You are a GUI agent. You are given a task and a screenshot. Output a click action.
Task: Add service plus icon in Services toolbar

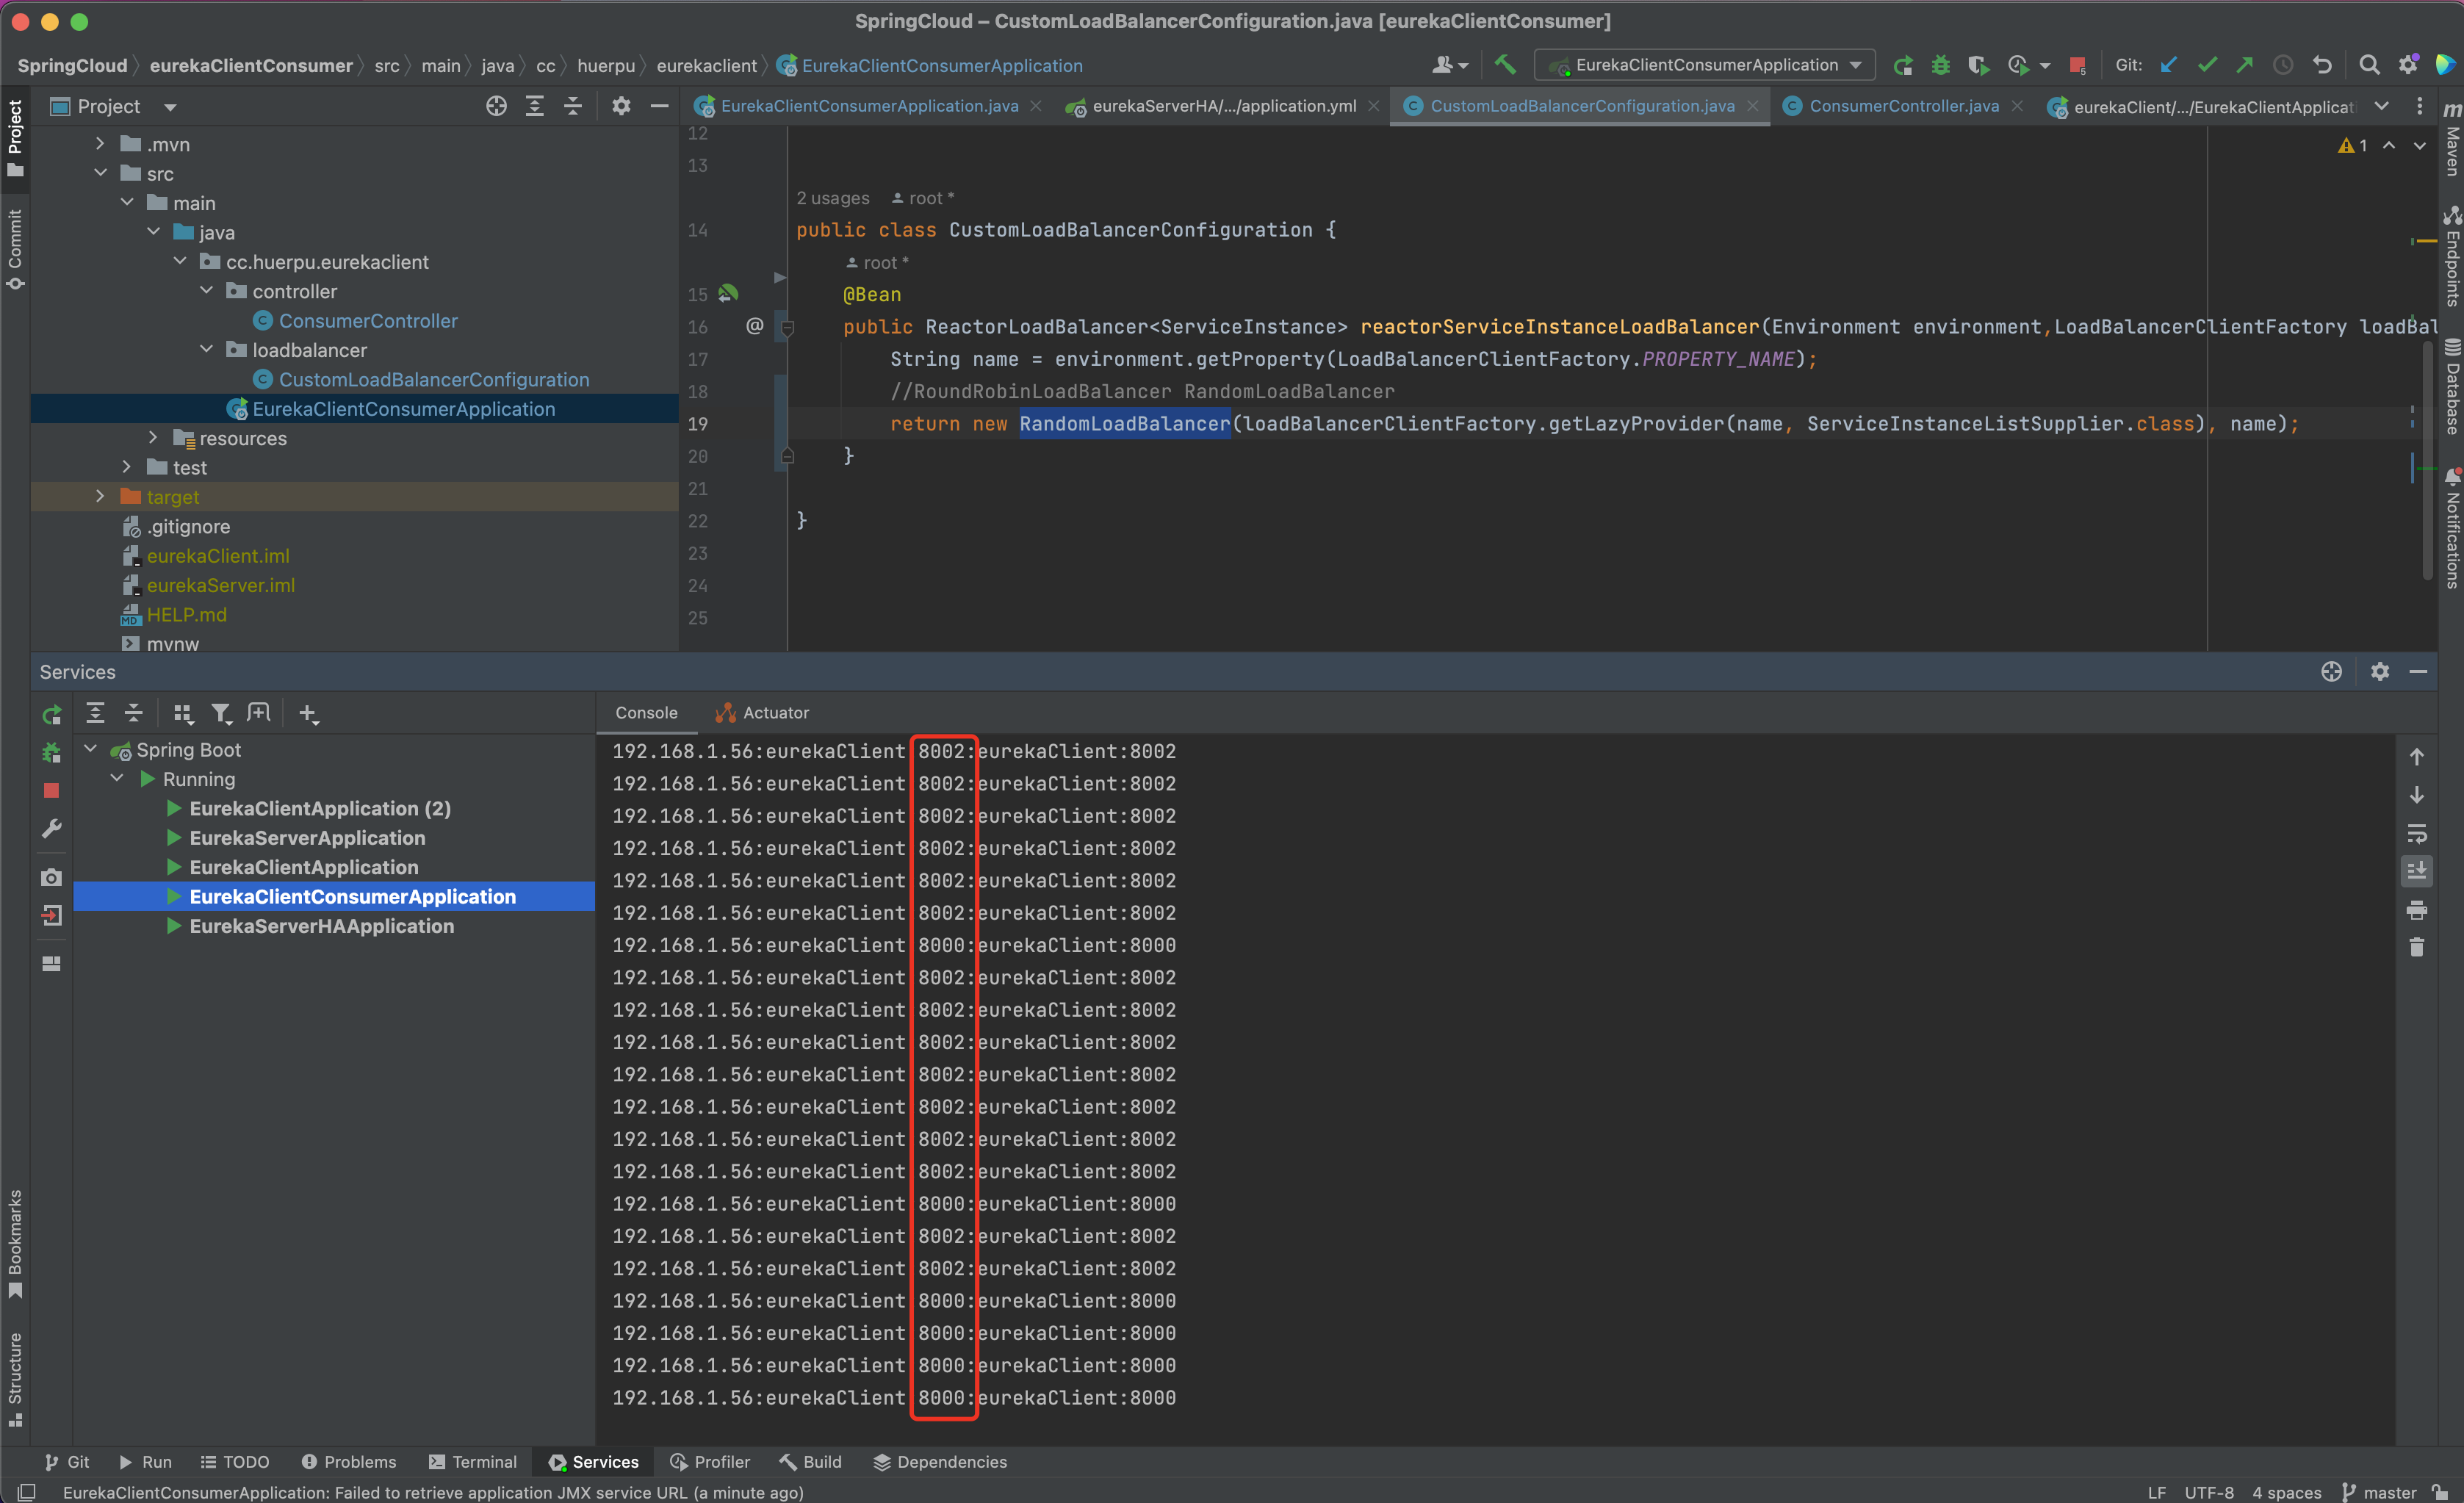pyautogui.click(x=308, y=713)
